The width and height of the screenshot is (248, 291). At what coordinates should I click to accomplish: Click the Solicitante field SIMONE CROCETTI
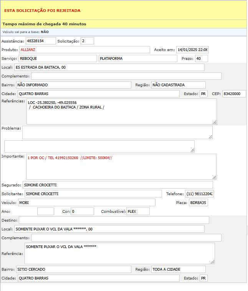[93, 194]
